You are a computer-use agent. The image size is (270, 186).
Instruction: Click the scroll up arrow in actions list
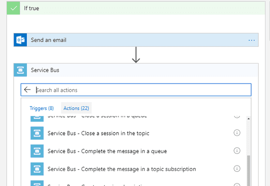pos(249,119)
